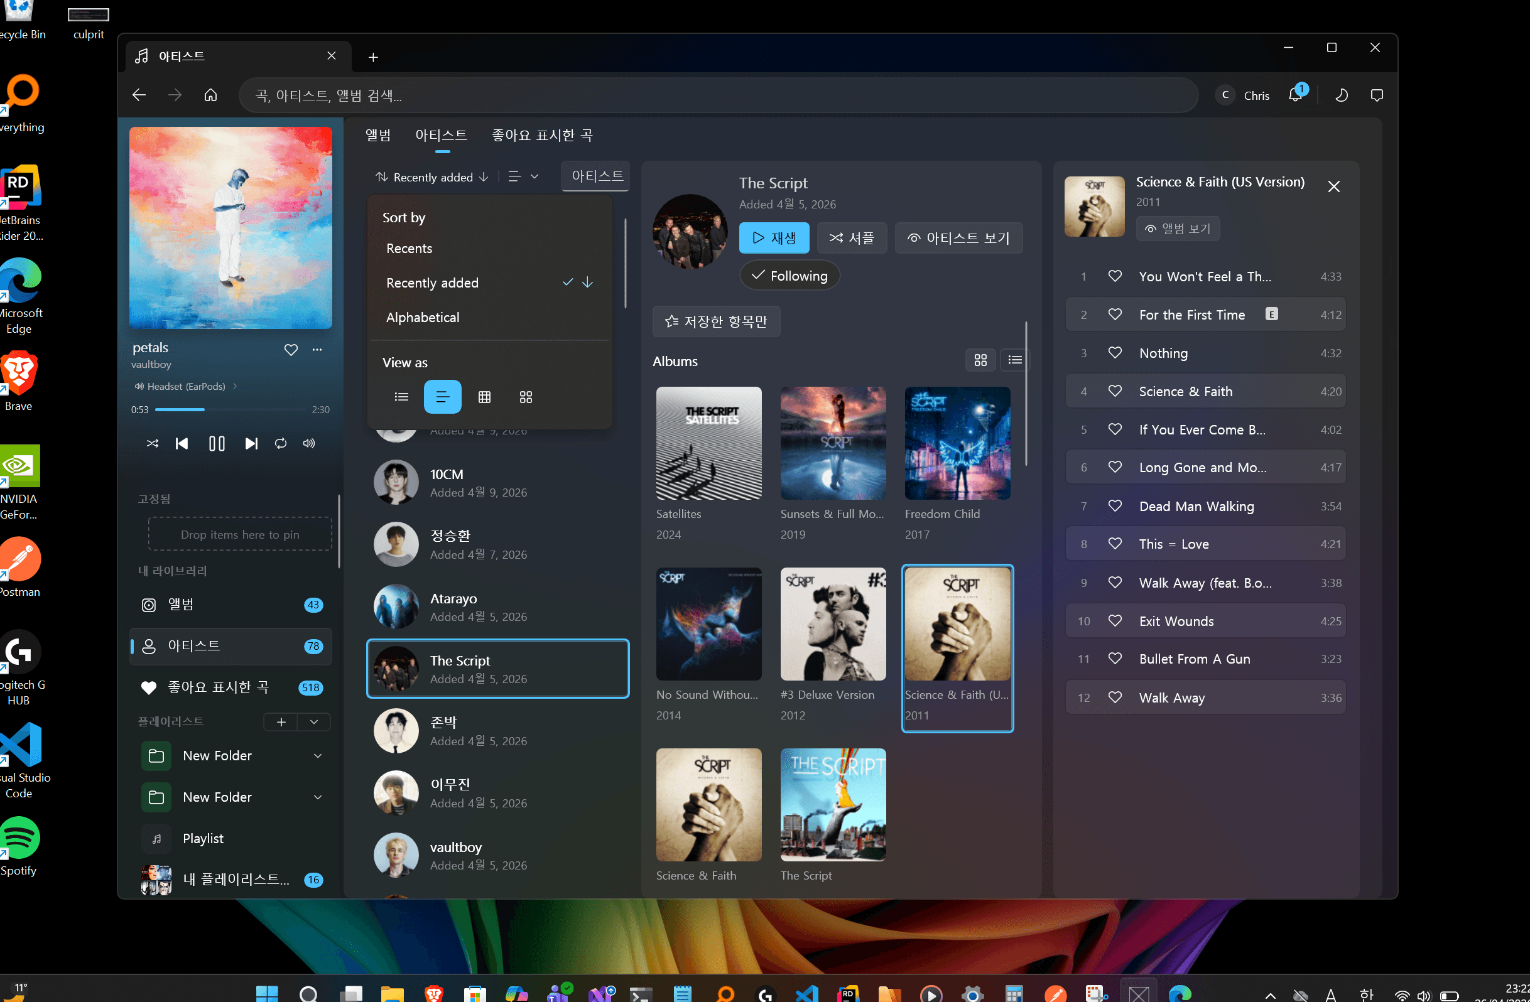Expand the second New Folder

point(318,797)
